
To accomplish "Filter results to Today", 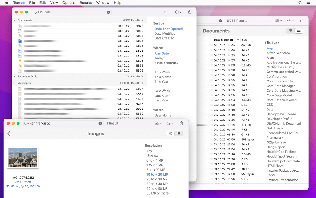I will (159, 58).
